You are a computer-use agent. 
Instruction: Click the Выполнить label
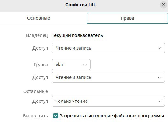[x=35, y=116]
